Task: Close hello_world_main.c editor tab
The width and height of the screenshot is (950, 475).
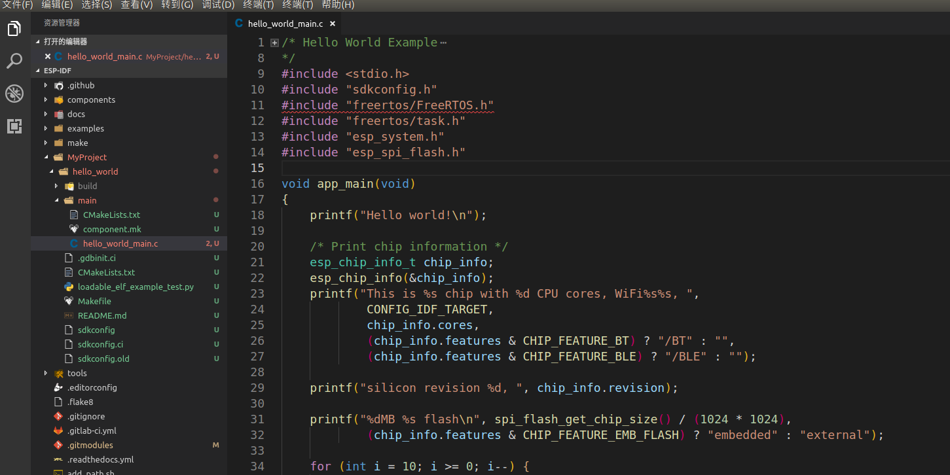Action: pos(333,24)
